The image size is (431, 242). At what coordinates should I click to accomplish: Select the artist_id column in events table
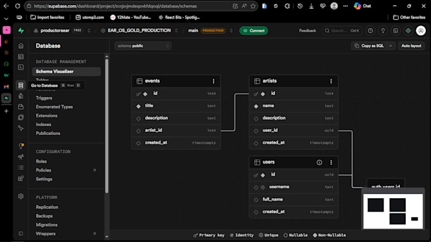point(176,131)
